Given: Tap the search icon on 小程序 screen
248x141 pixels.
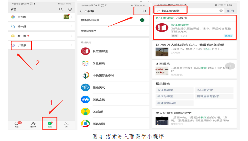Looking at the screenshot, I should click(144, 11).
